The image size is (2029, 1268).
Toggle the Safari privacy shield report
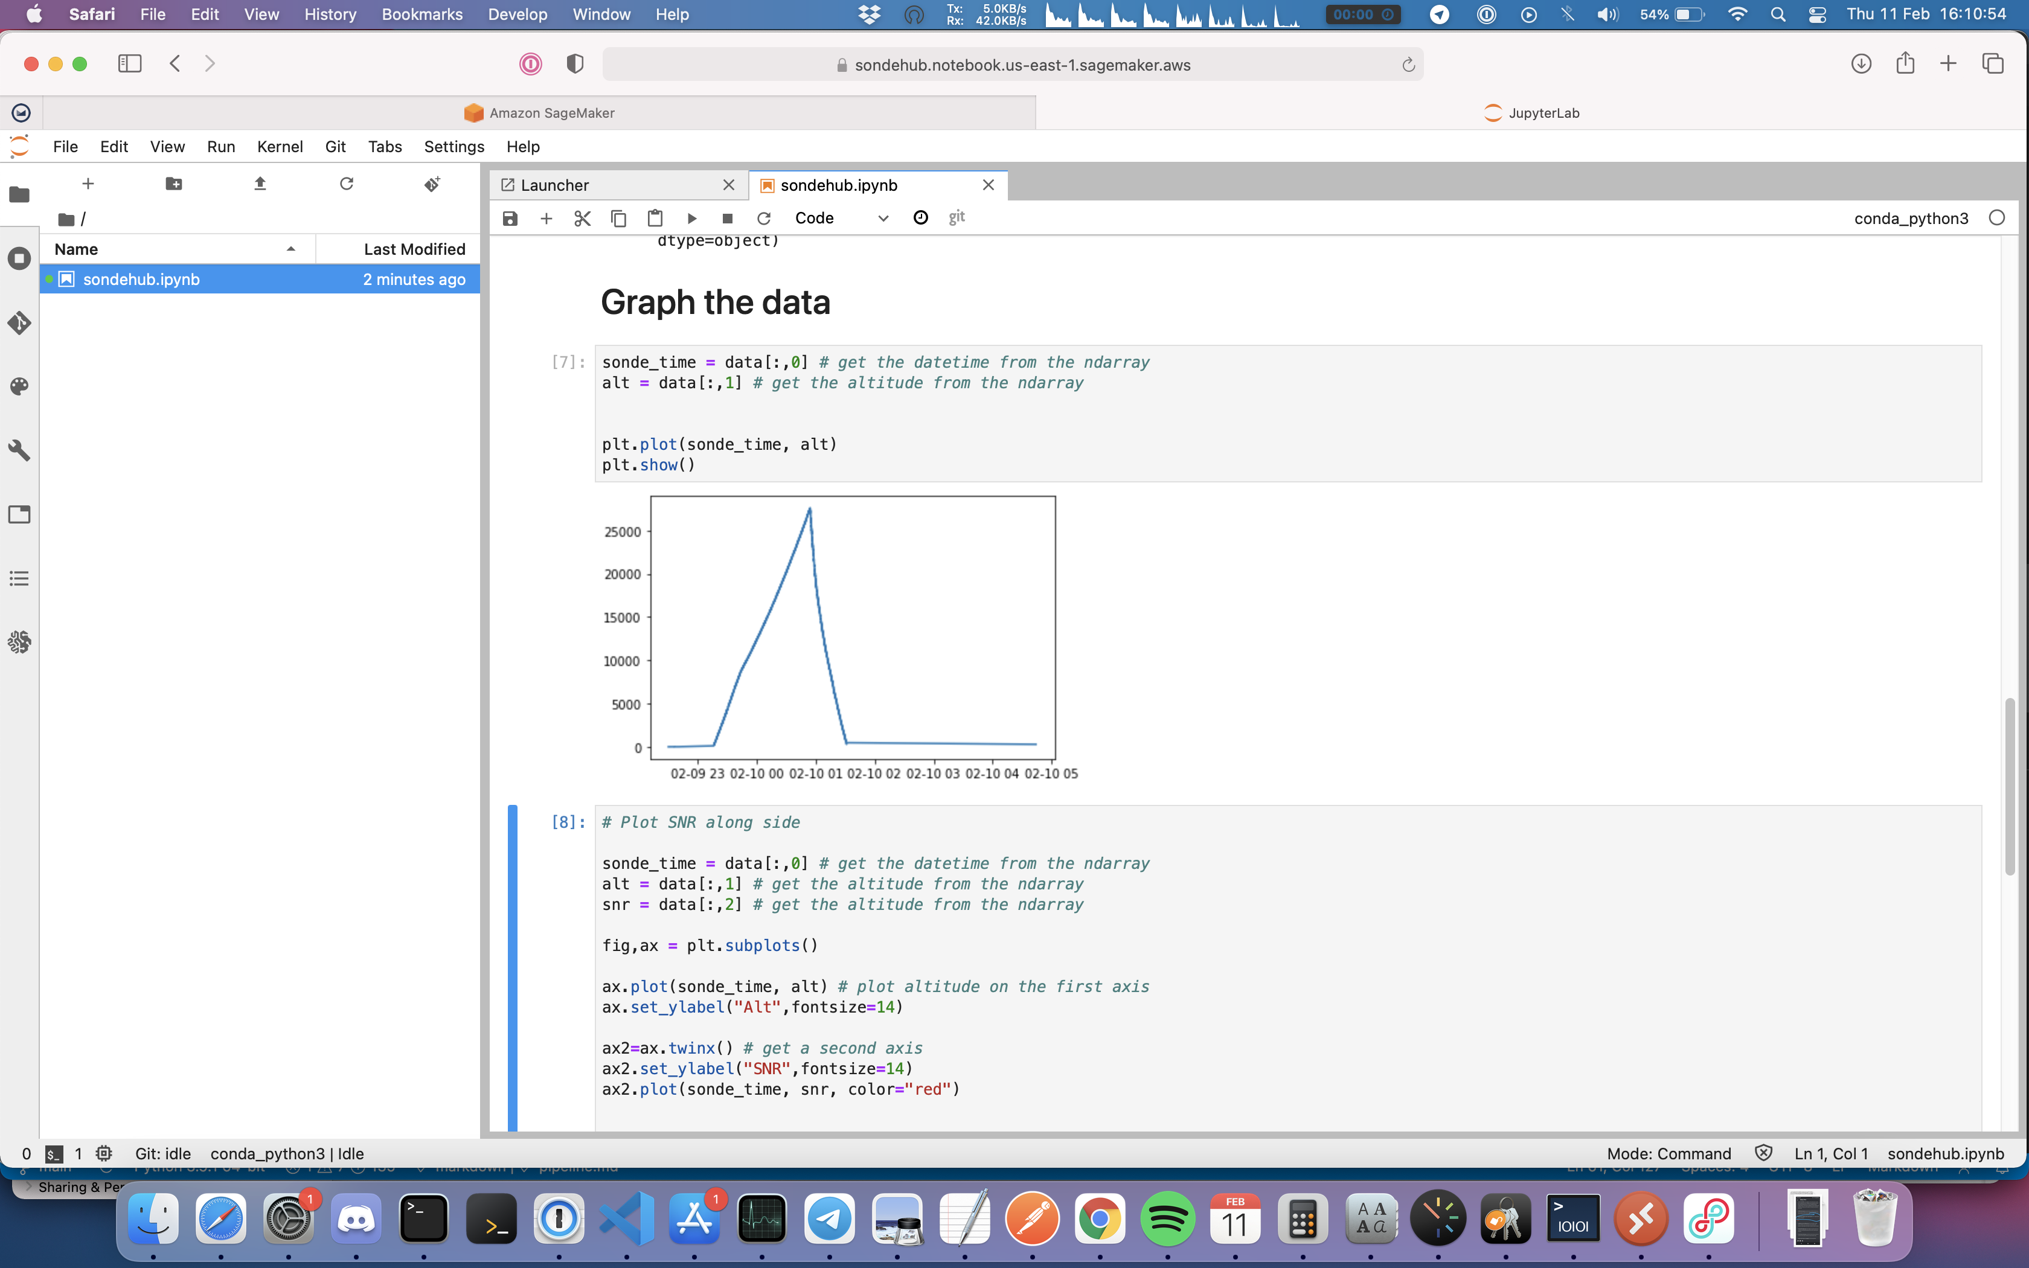(574, 64)
